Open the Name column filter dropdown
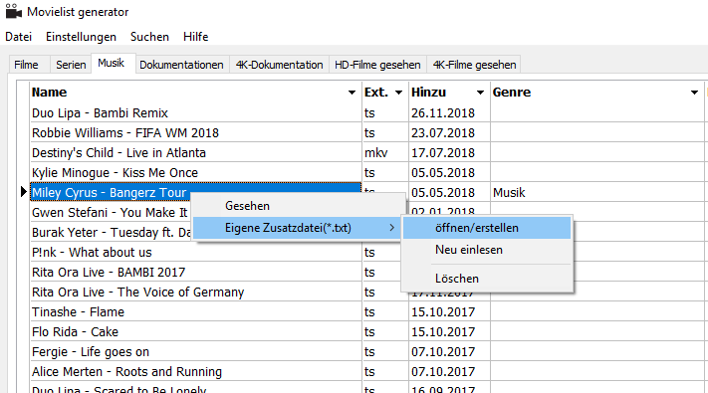The width and height of the screenshot is (708, 393). pos(352,93)
